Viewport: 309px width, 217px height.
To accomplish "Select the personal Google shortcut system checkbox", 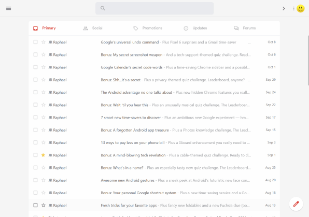I will pos(35,193).
